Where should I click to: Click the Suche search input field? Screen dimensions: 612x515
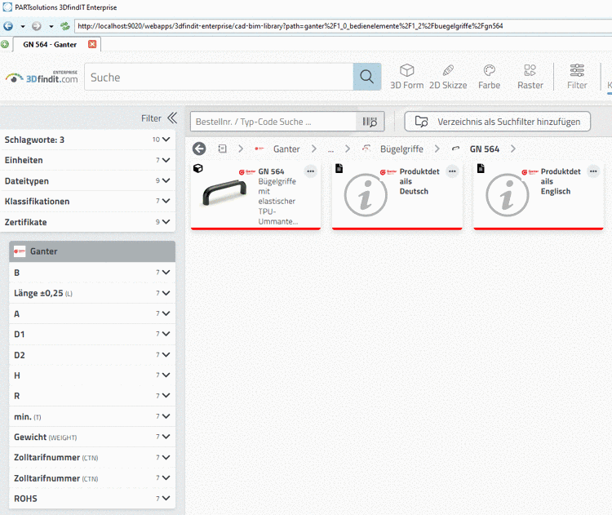coord(219,77)
